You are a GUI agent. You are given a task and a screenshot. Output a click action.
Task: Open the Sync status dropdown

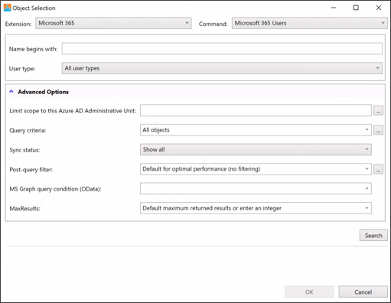(256, 149)
